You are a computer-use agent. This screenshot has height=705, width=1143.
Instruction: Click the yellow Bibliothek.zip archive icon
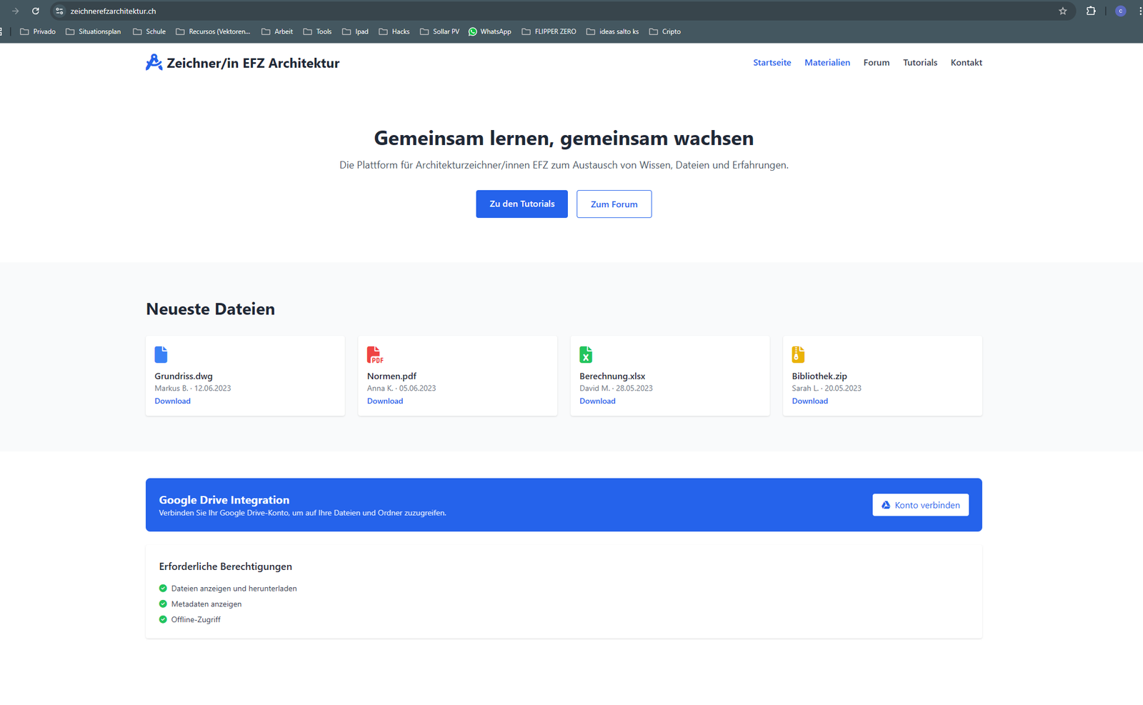click(x=798, y=354)
